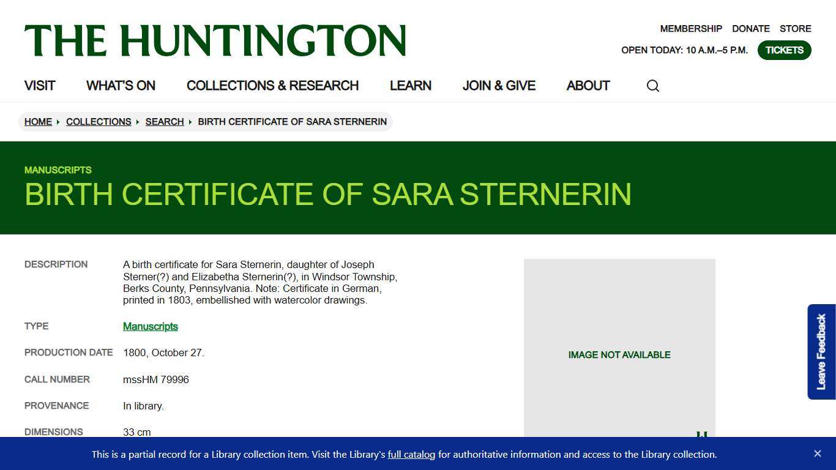Screen dimensions: 836x470
Task: Open the DONATE page
Action: coord(750,28)
